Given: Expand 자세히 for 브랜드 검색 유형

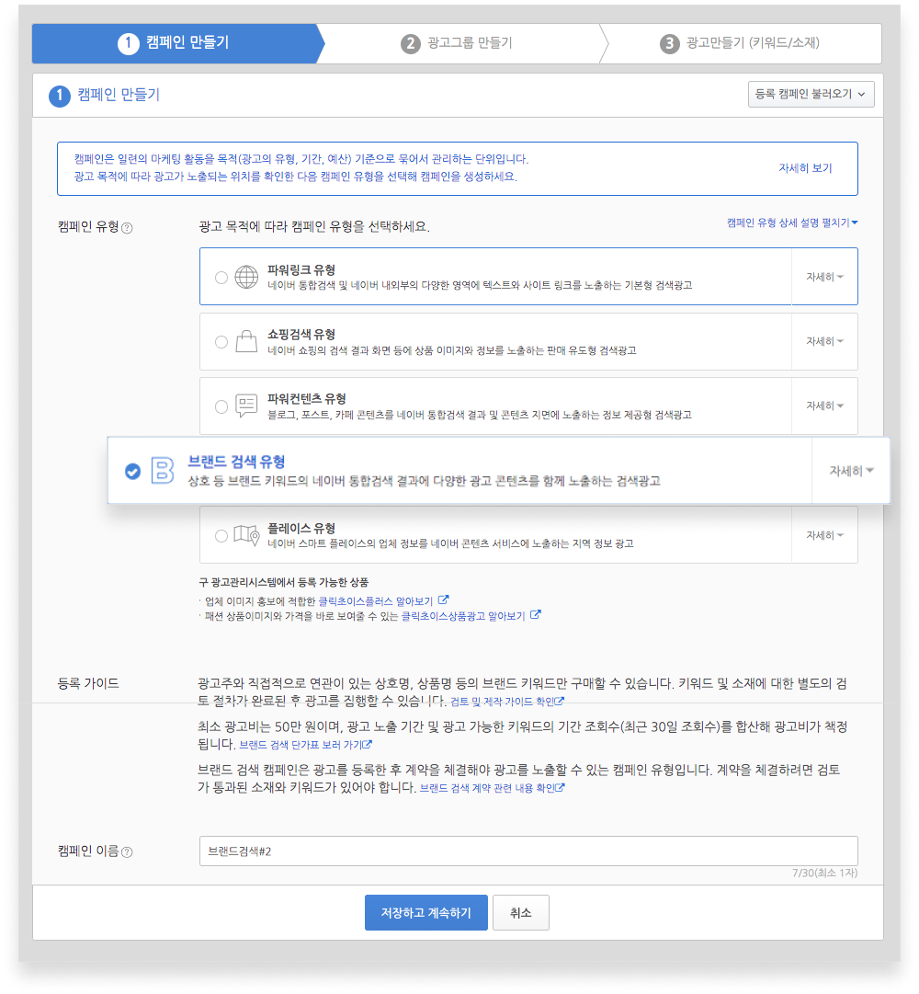Looking at the screenshot, I should [851, 471].
